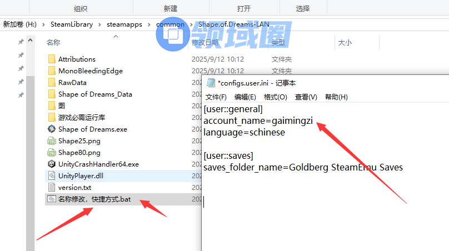The image size is (449, 251).
Task: Click the account_name line in Notepad
Action: (259, 121)
